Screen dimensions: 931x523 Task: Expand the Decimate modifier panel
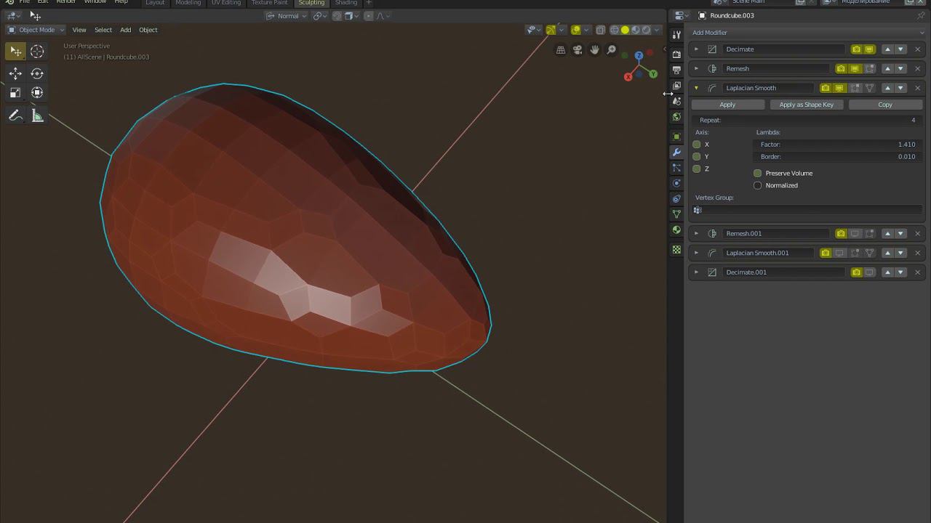pos(696,49)
